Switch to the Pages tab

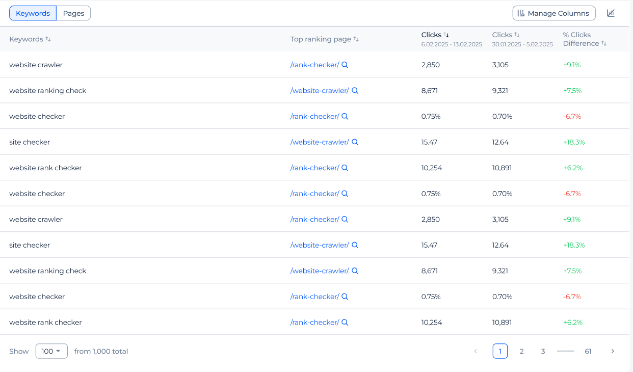pos(73,13)
